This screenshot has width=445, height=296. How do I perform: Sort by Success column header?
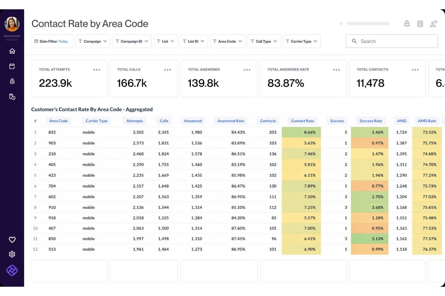tap(337, 121)
